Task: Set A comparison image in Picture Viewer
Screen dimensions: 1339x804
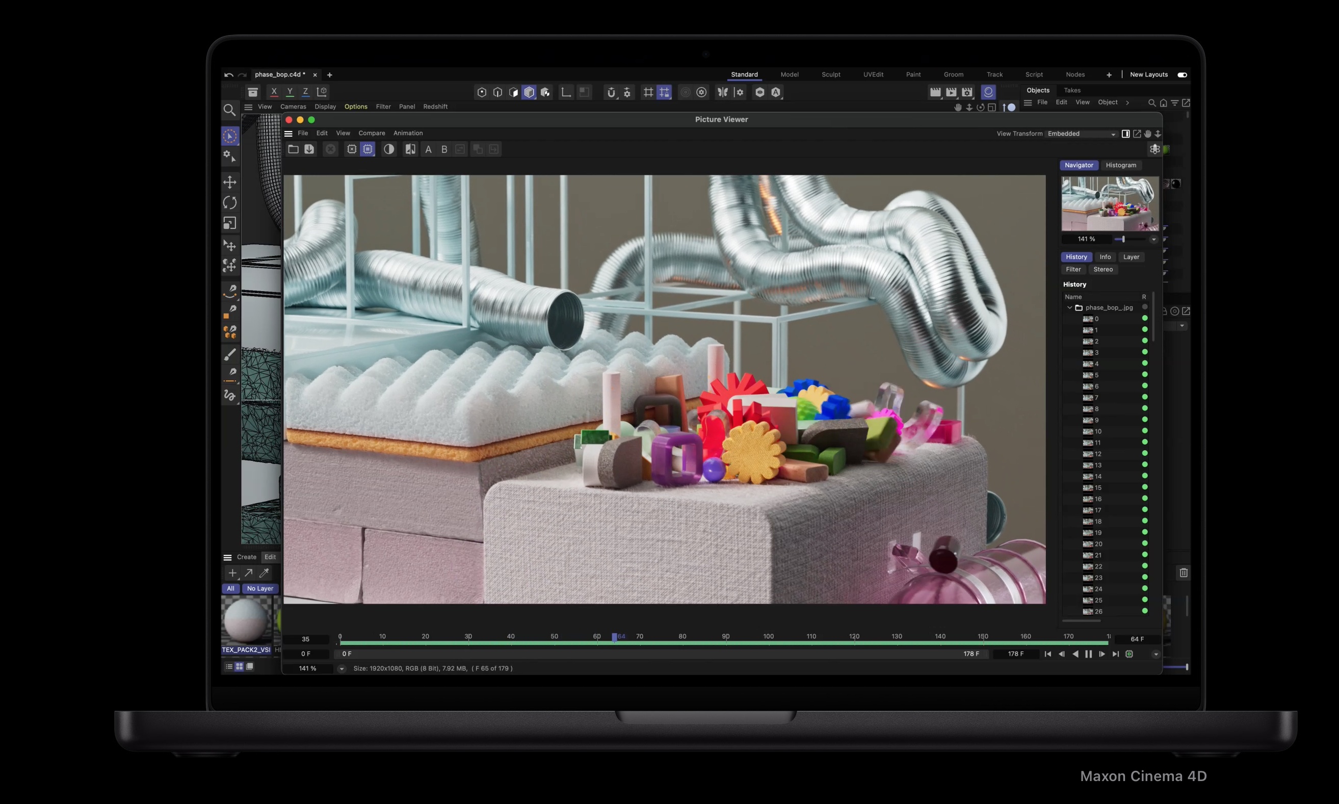Action: click(x=428, y=149)
